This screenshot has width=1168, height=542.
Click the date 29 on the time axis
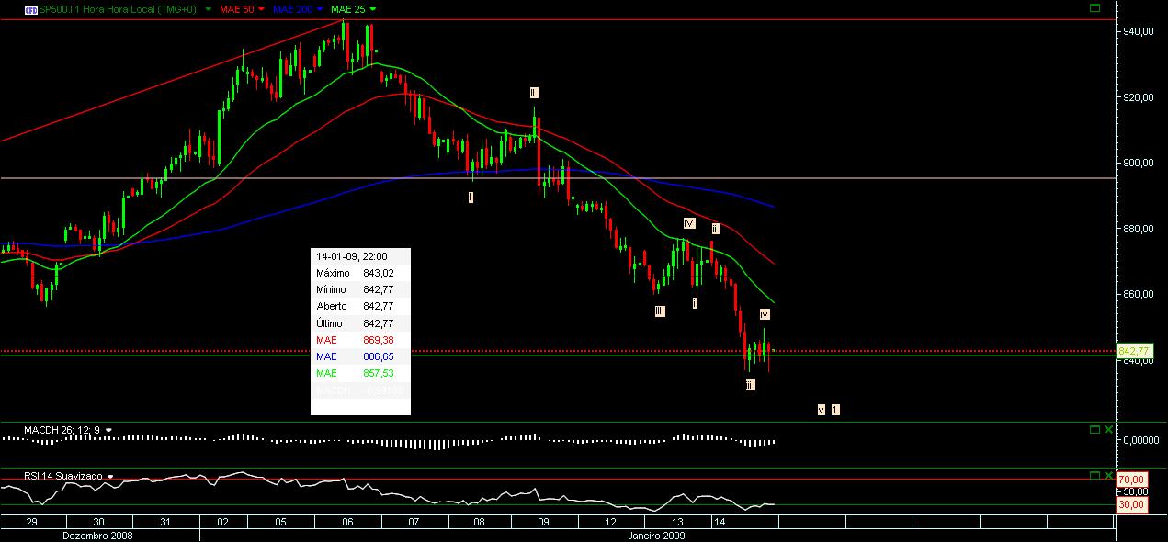[32, 522]
